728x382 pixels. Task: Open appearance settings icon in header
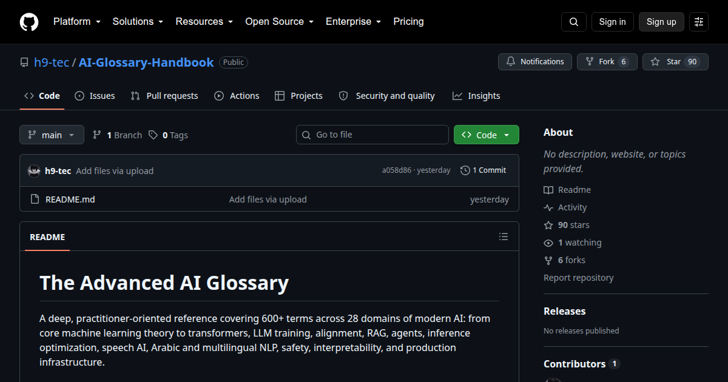[x=699, y=22]
